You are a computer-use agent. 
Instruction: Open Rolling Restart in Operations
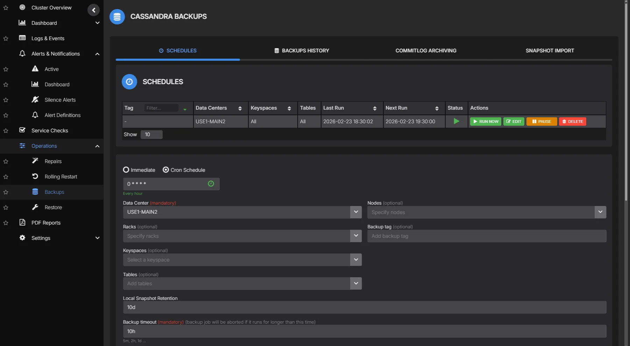(61, 177)
